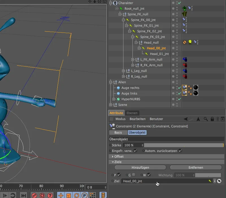Go to the end of animation
The image size is (226, 198).
click(x=23, y=195)
